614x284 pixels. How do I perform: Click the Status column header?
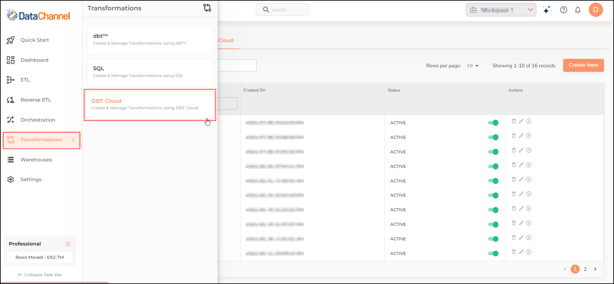(x=394, y=90)
